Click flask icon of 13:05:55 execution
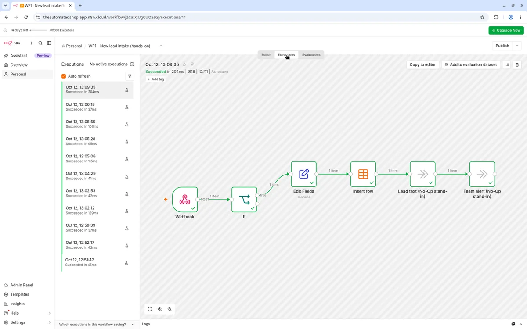This screenshot has width=527, height=329. [127, 124]
